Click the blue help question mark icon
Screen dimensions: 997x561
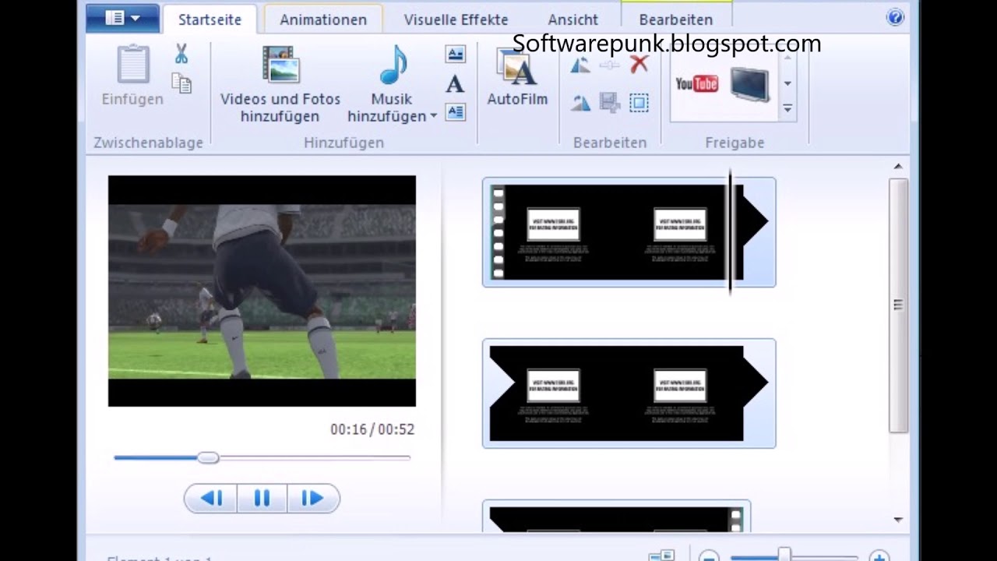click(895, 17)
